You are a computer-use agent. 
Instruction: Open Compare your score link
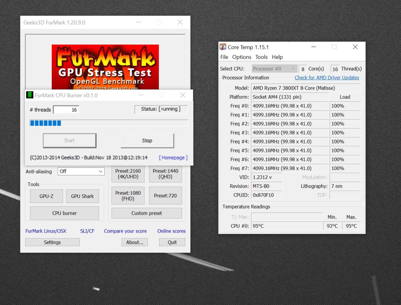(125, 231)
